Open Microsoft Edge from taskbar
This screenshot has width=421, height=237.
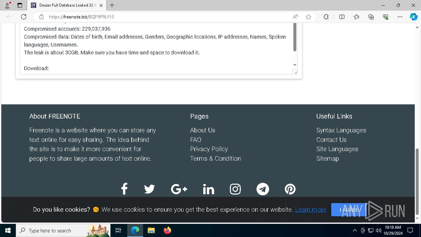tap(135, 230)
